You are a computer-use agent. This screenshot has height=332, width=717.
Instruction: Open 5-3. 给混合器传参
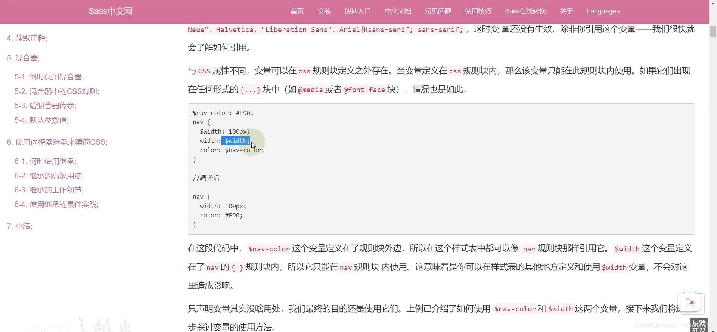tap(45, 106)
